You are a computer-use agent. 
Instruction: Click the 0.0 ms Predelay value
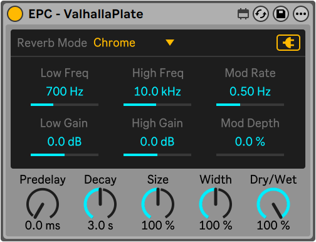coord(43,226)
